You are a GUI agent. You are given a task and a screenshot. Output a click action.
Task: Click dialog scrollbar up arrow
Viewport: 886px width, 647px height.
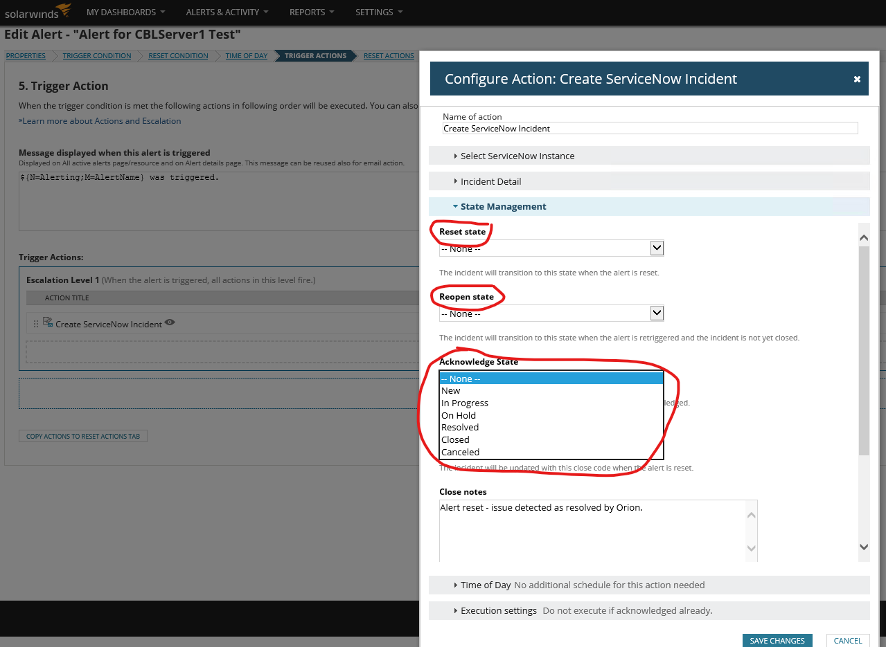864,237
